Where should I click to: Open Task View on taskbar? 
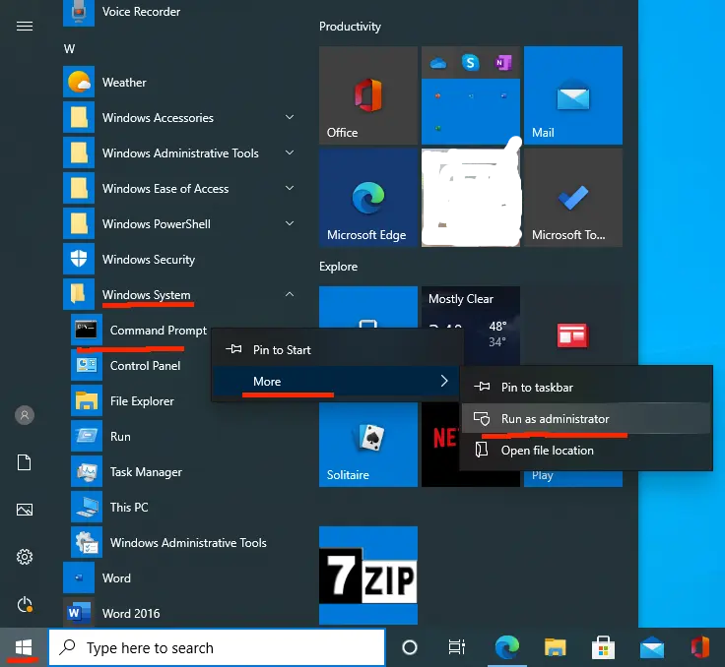click(x=457, y=647)
